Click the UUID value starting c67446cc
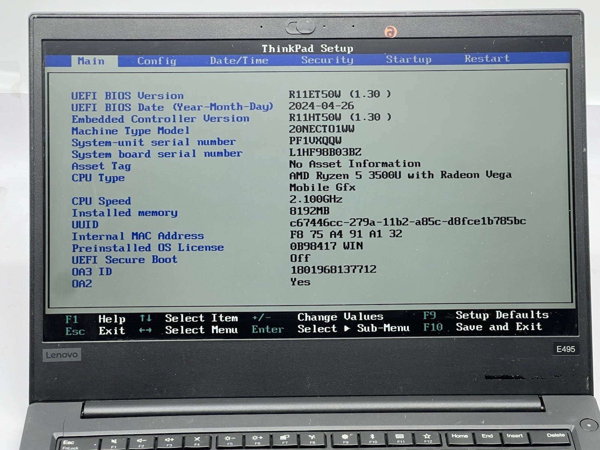 pyautogui.click(x=408, y=222)
